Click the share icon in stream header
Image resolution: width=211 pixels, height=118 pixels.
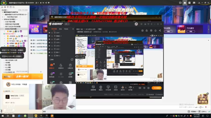click(x=160, y=30)
